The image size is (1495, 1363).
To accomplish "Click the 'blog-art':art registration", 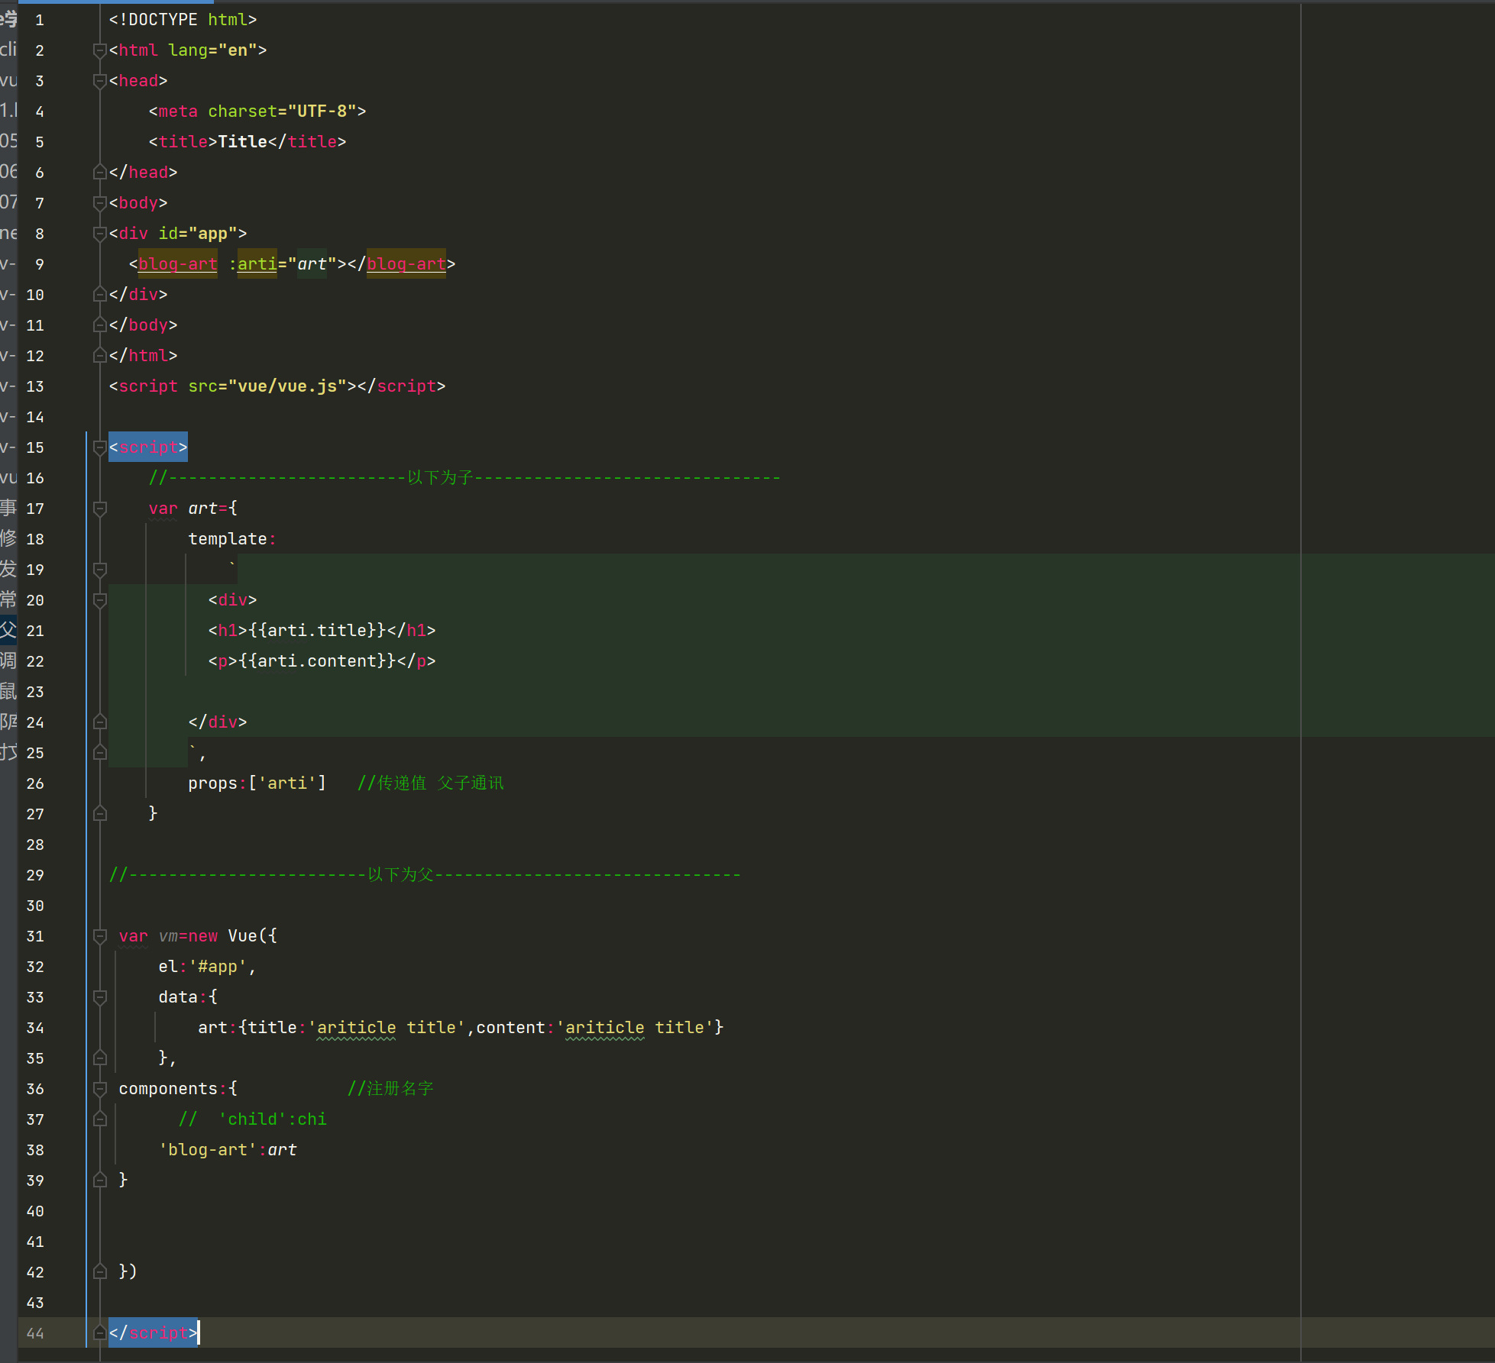I will [228, 1150].
